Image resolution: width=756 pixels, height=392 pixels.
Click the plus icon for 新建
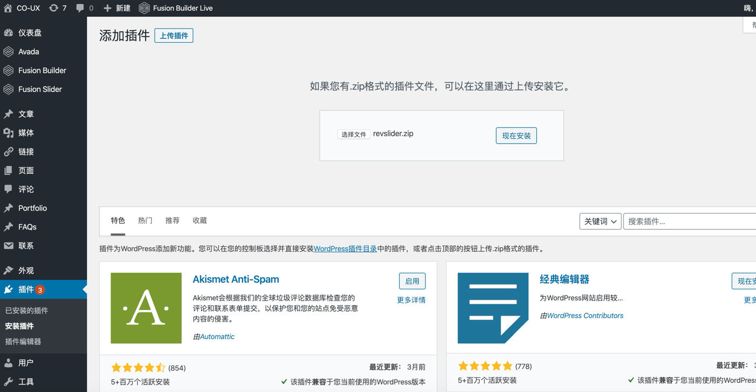point(107,8)
